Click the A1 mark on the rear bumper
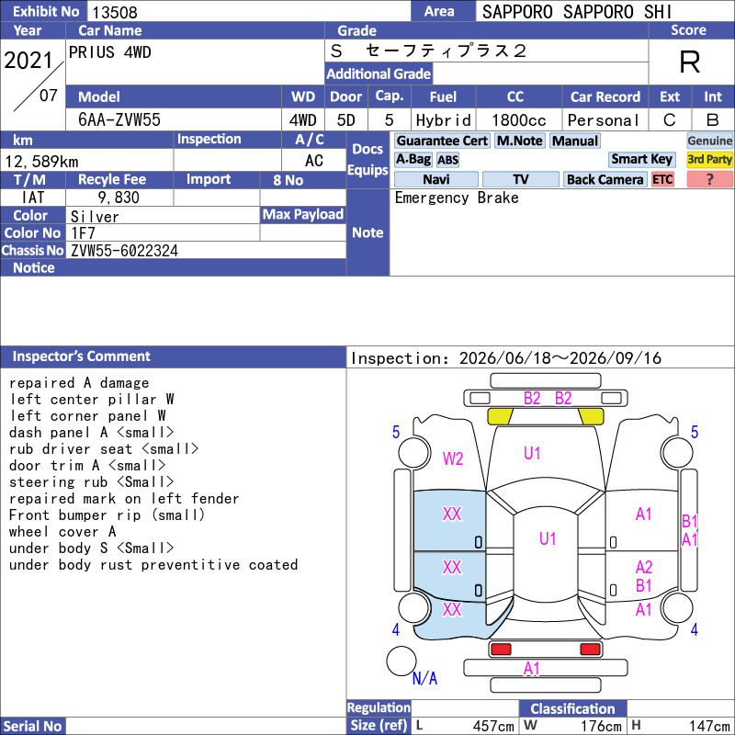This screenshot has width=735, height=735. pos(532,669)
